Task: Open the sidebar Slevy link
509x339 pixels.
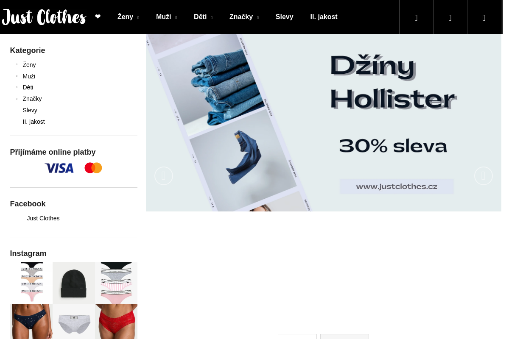Action: 30,110
